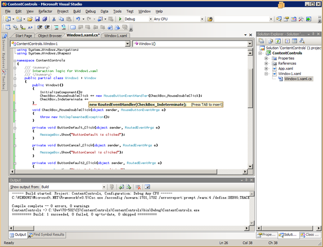
Task: Switch to the Properties bottom tab
Action: pos(267,235)
